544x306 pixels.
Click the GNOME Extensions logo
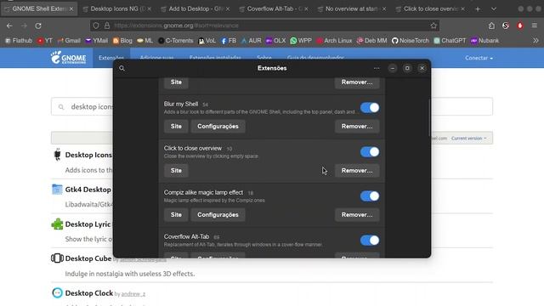tap(68, 58)
